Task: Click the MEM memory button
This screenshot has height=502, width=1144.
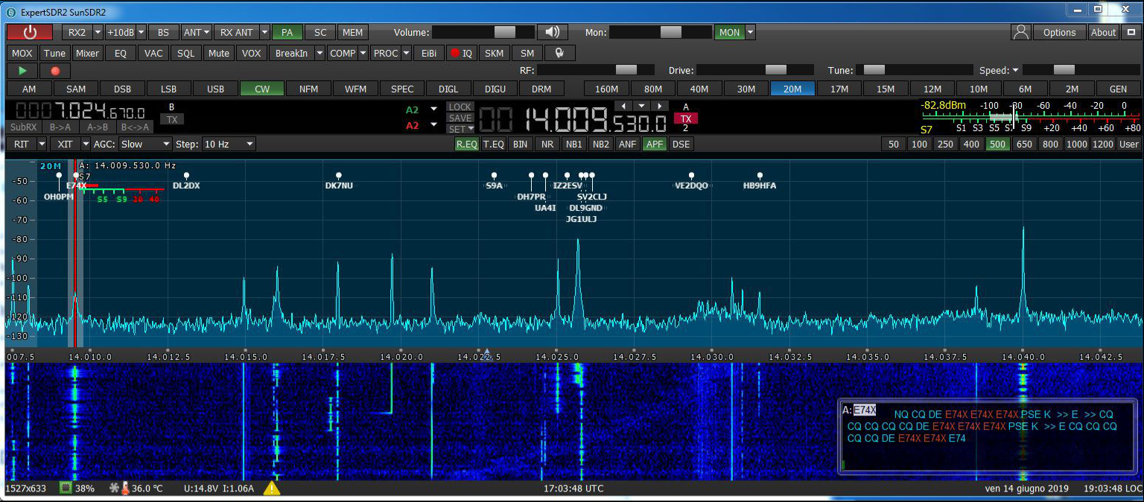Action: click(352, 32)
